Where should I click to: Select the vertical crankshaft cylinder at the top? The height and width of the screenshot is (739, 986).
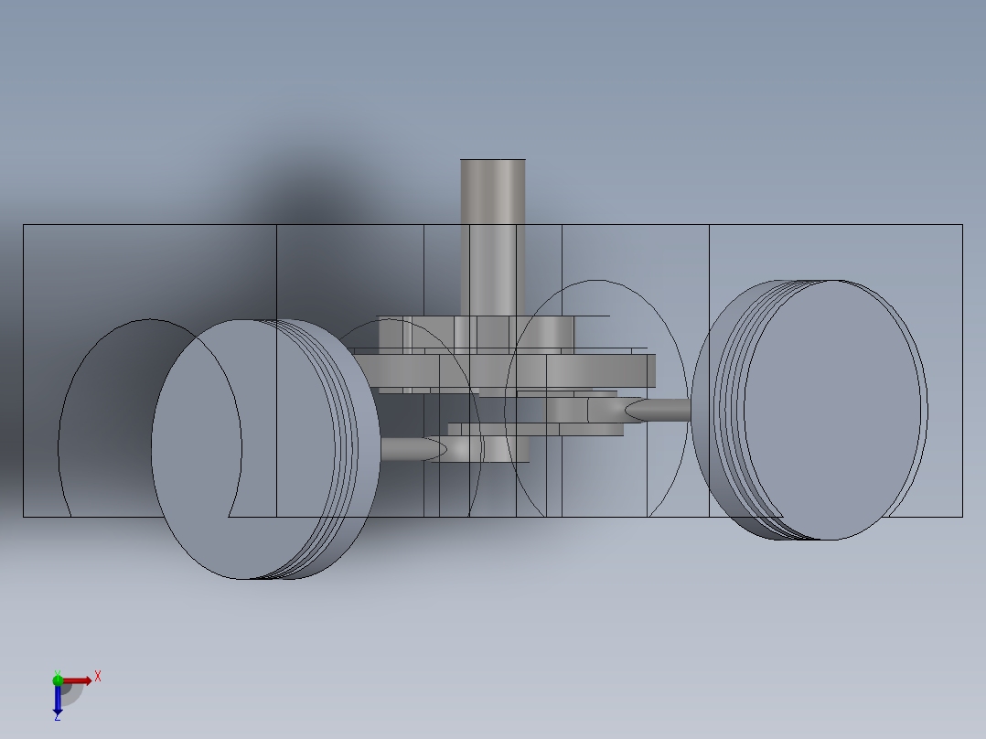click(493, 237)
